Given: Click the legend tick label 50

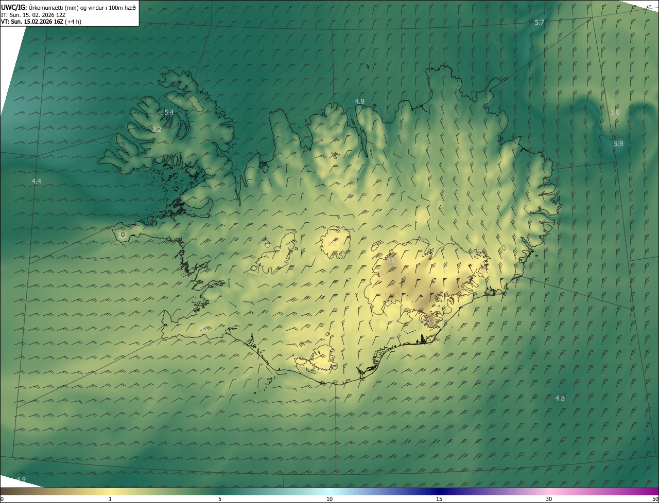Looking at the screenshot, I should [x=655, y=499].
